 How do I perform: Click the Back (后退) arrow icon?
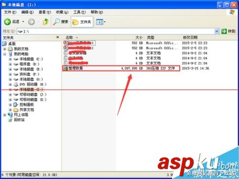[7, 21]
